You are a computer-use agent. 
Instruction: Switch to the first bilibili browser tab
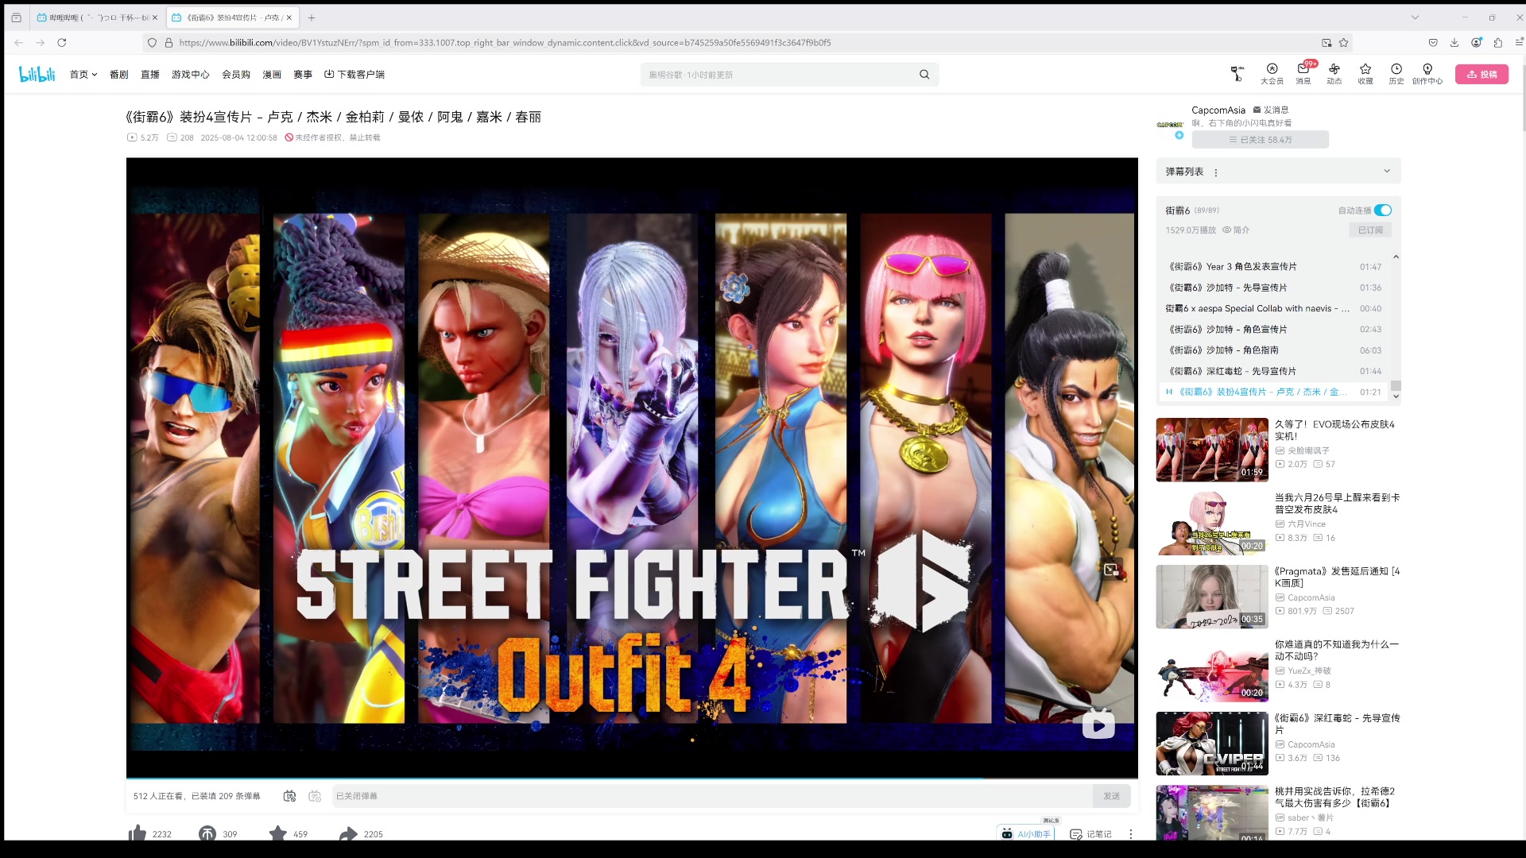coord(96,17)
